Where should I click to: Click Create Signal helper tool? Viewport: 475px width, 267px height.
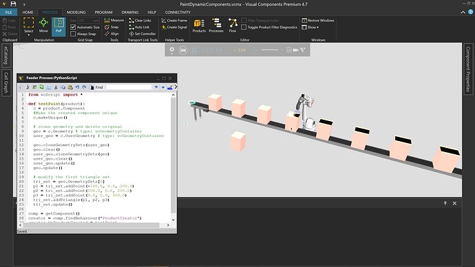pos(174,27)
